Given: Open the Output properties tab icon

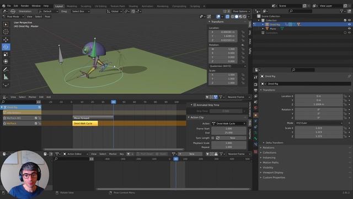Looking at the screenshot, I should tap(255, 90).
